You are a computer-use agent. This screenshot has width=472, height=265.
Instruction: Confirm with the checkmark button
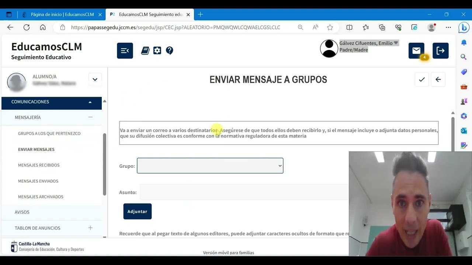pos(422,79)
